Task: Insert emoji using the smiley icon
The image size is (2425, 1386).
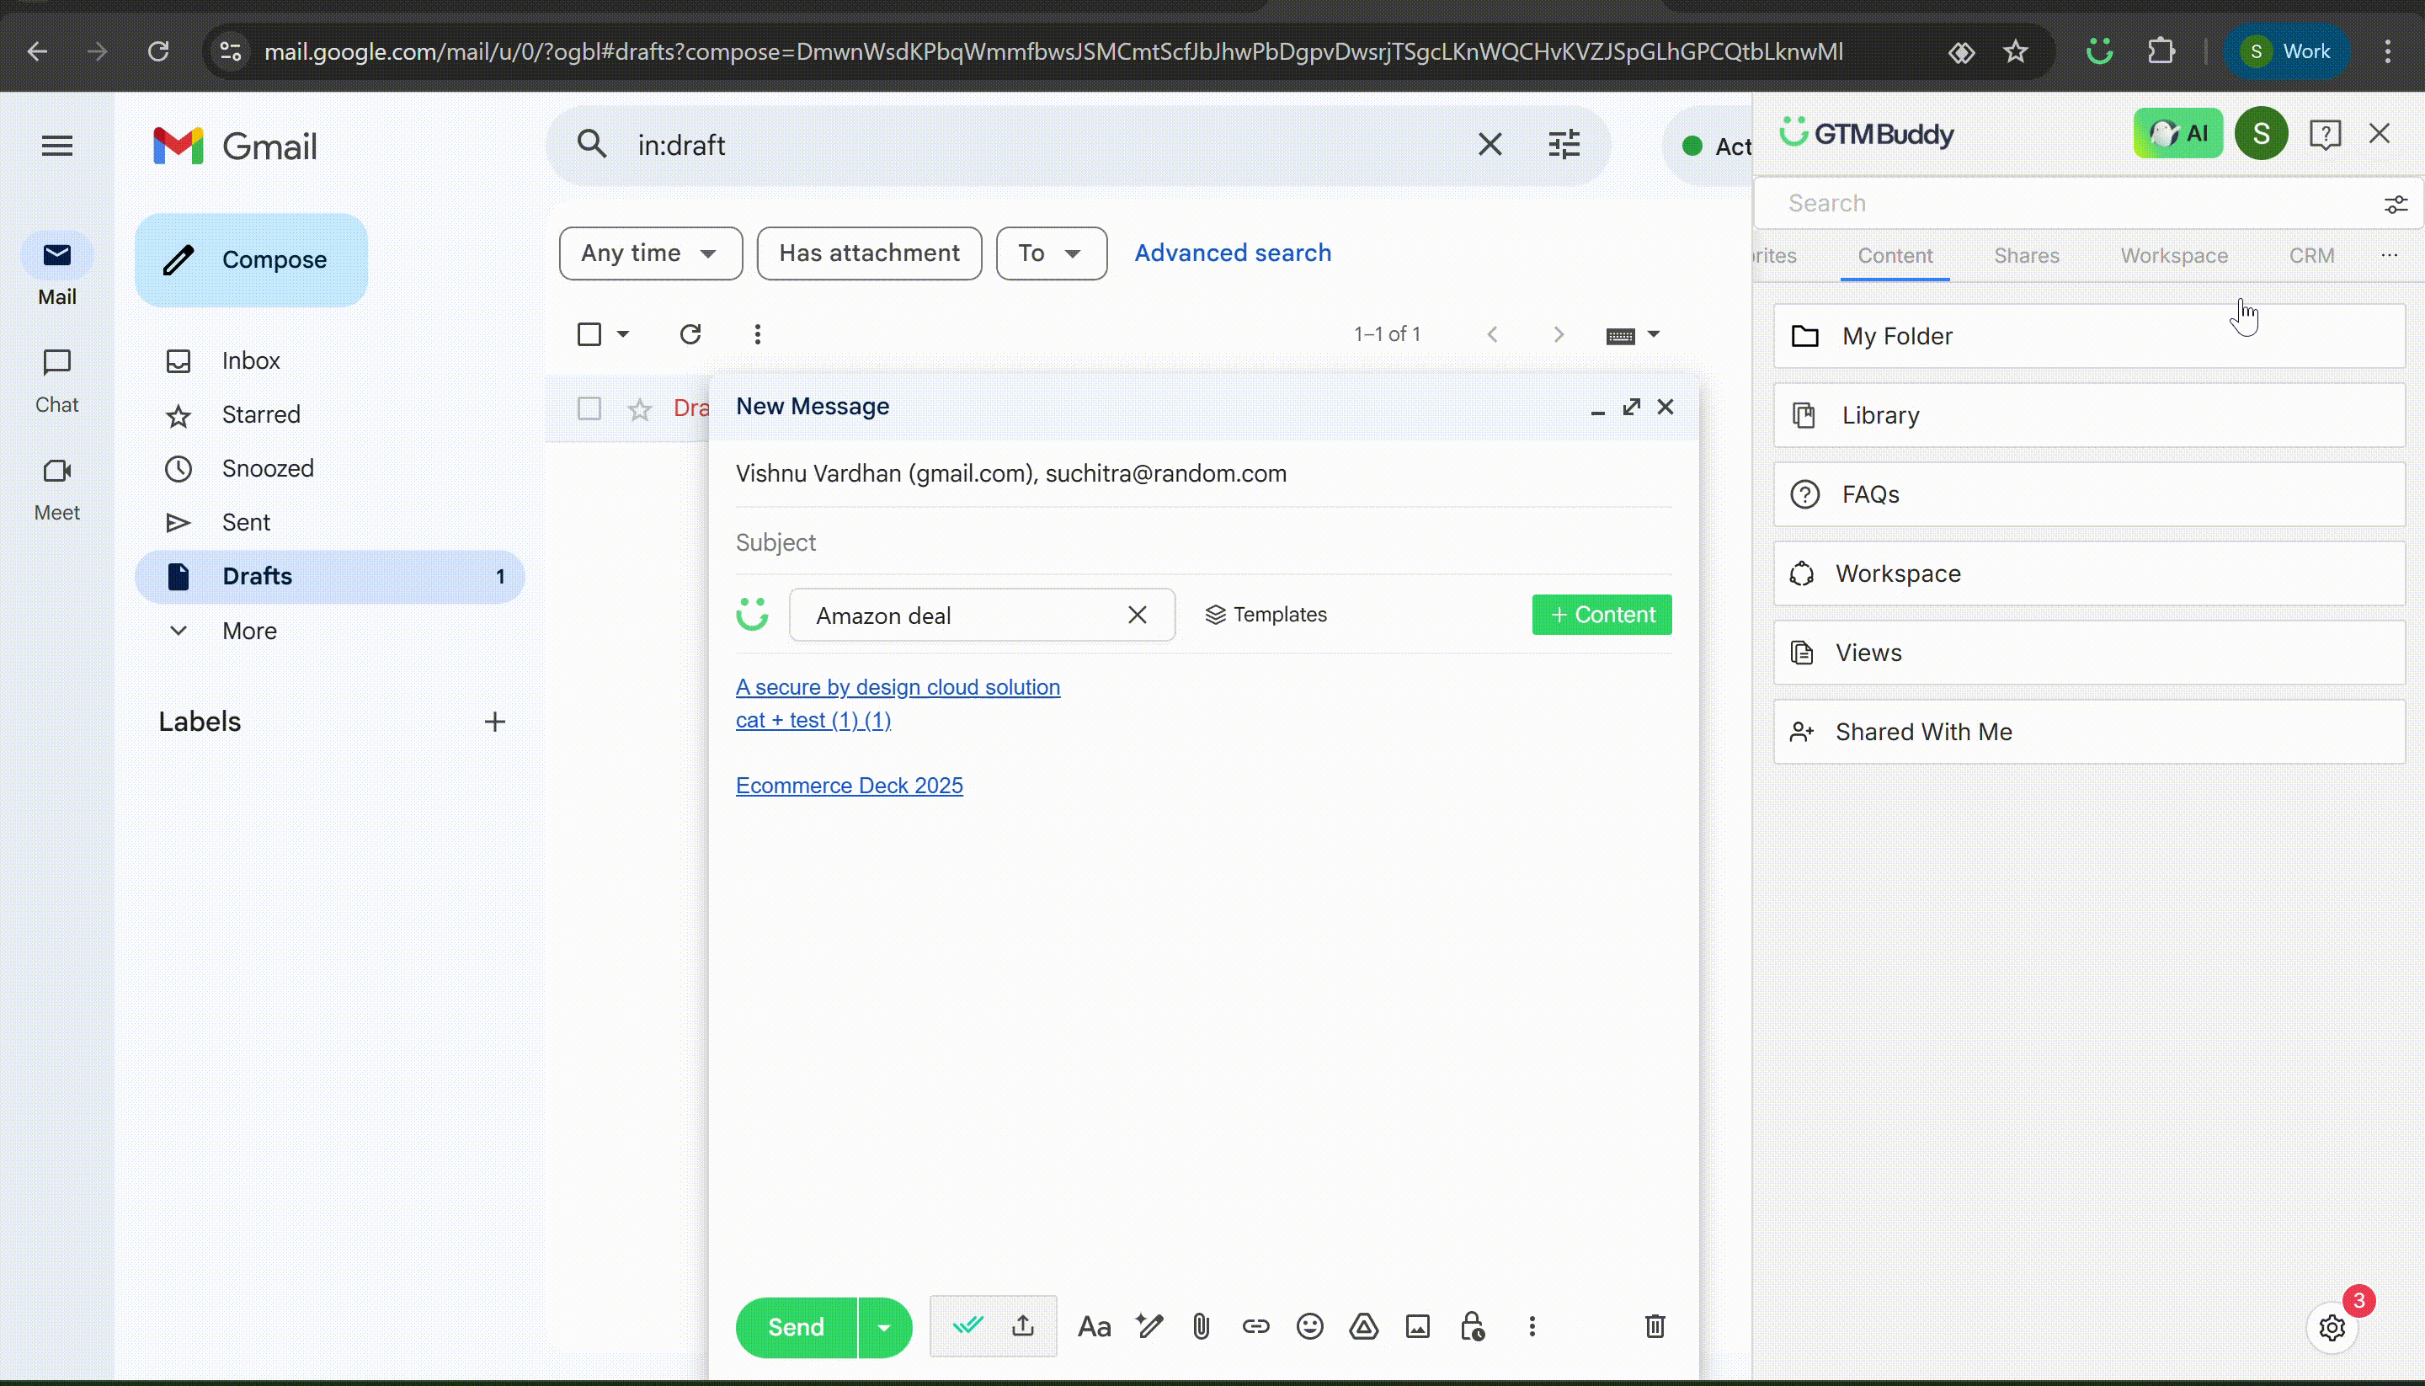Action: point(1309,1326)
